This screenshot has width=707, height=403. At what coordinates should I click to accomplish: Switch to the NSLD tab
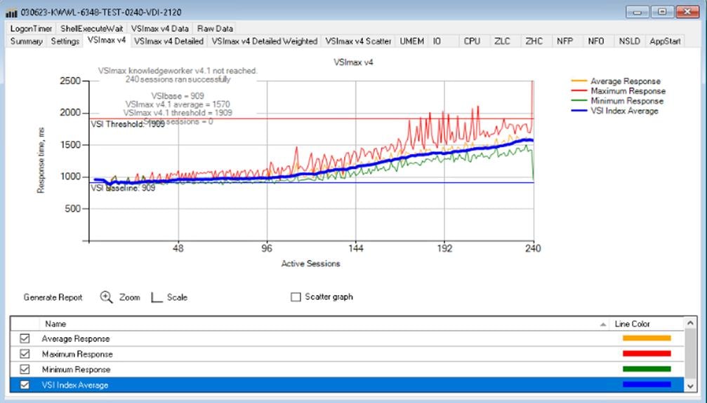630,41
